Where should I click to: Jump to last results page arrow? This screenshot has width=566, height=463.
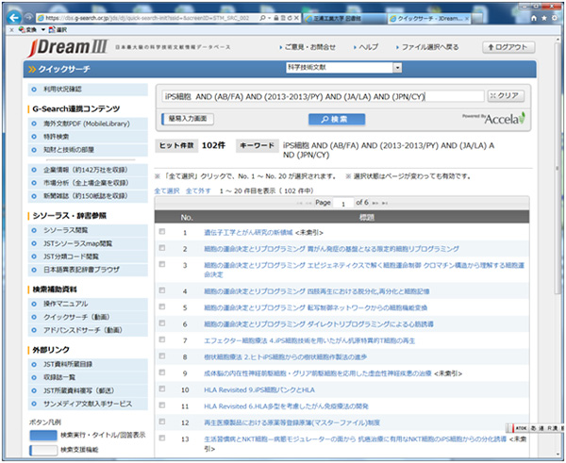tap(385, 203)
